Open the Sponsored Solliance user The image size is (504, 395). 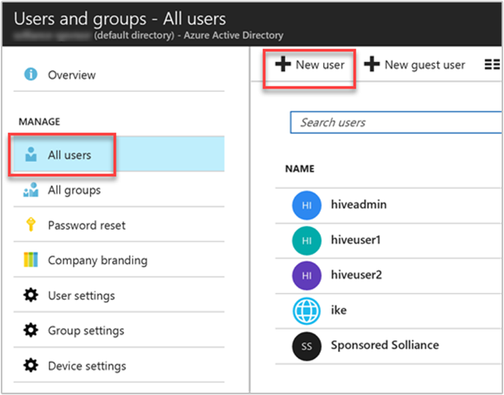pyautogui.click(x=384, y=344)
